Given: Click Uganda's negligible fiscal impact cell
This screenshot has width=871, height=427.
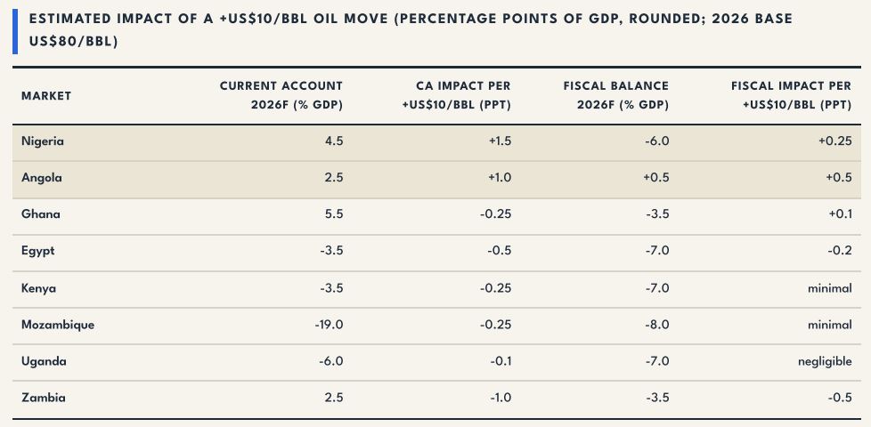Looking at the screenshot, I should point(825,362).
